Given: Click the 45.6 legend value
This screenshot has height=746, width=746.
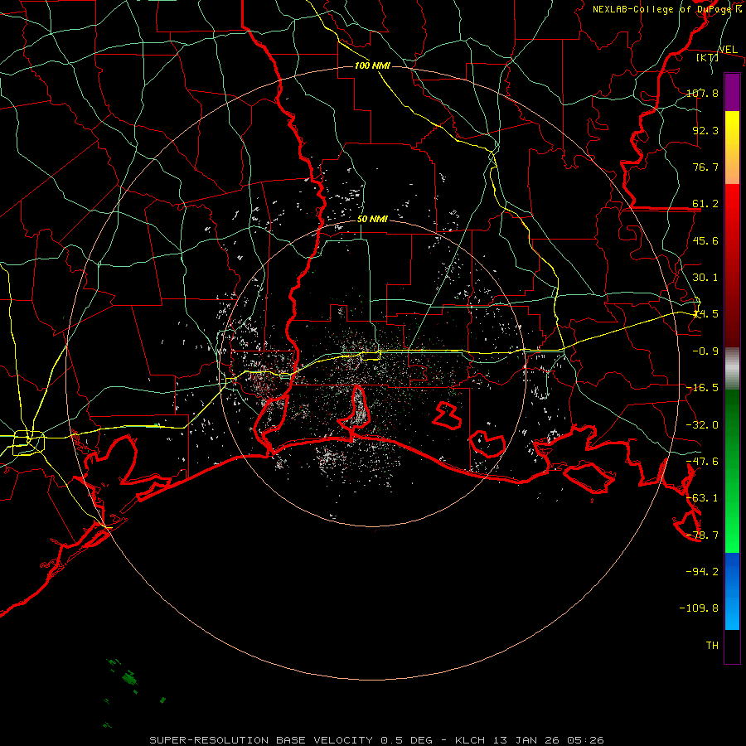Looking at the screenshot, I should pos(705,240).
